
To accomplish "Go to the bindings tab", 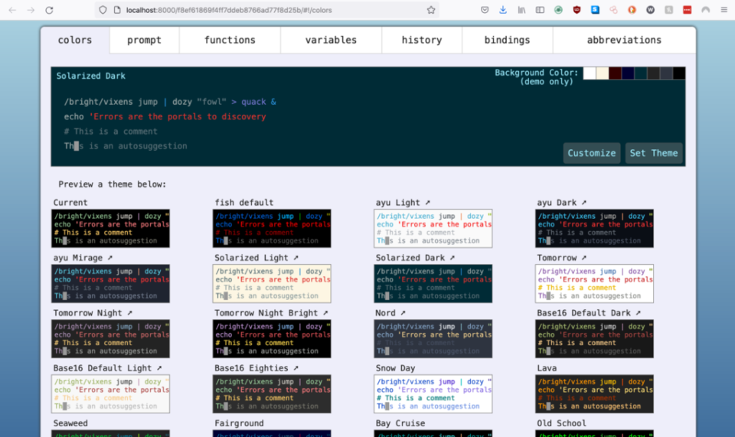I will click(x=507, y=41).
